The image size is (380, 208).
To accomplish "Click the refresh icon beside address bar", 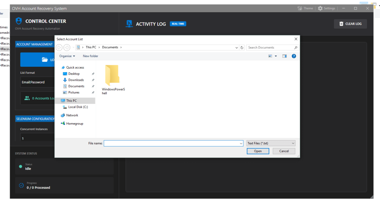I will 242,47.
